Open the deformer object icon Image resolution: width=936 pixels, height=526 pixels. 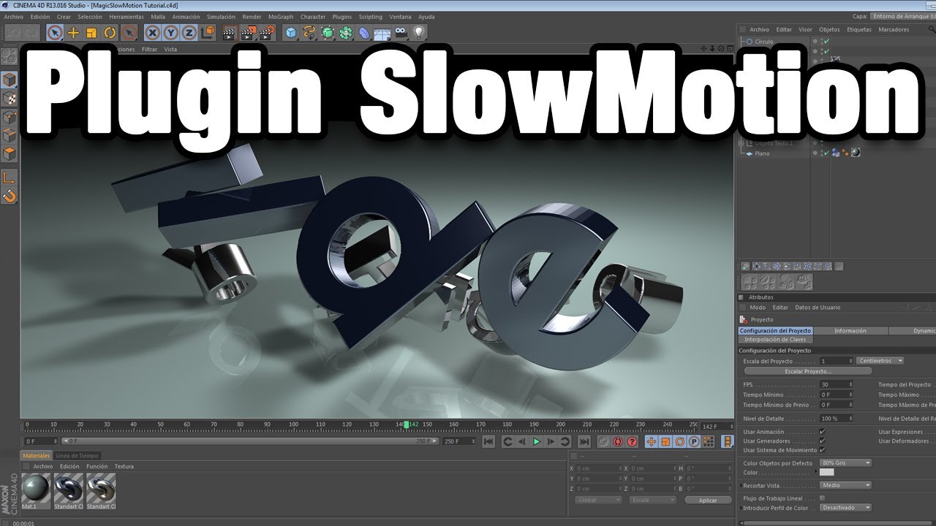point(364,33)
